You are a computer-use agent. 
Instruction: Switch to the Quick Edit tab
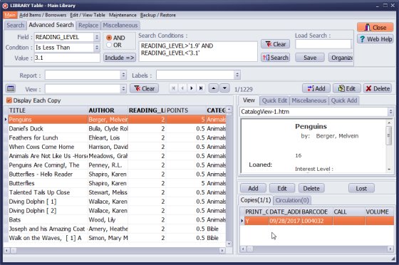click(274, 100)
